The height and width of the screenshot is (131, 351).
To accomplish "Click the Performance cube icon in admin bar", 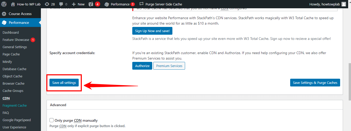I will pos(107,4).
